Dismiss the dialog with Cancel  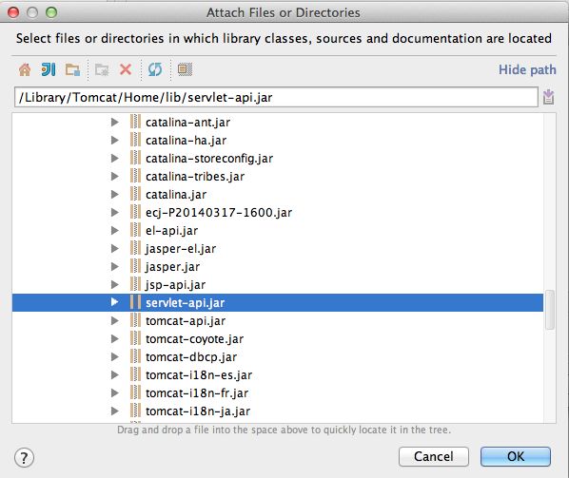pos(434,457)
